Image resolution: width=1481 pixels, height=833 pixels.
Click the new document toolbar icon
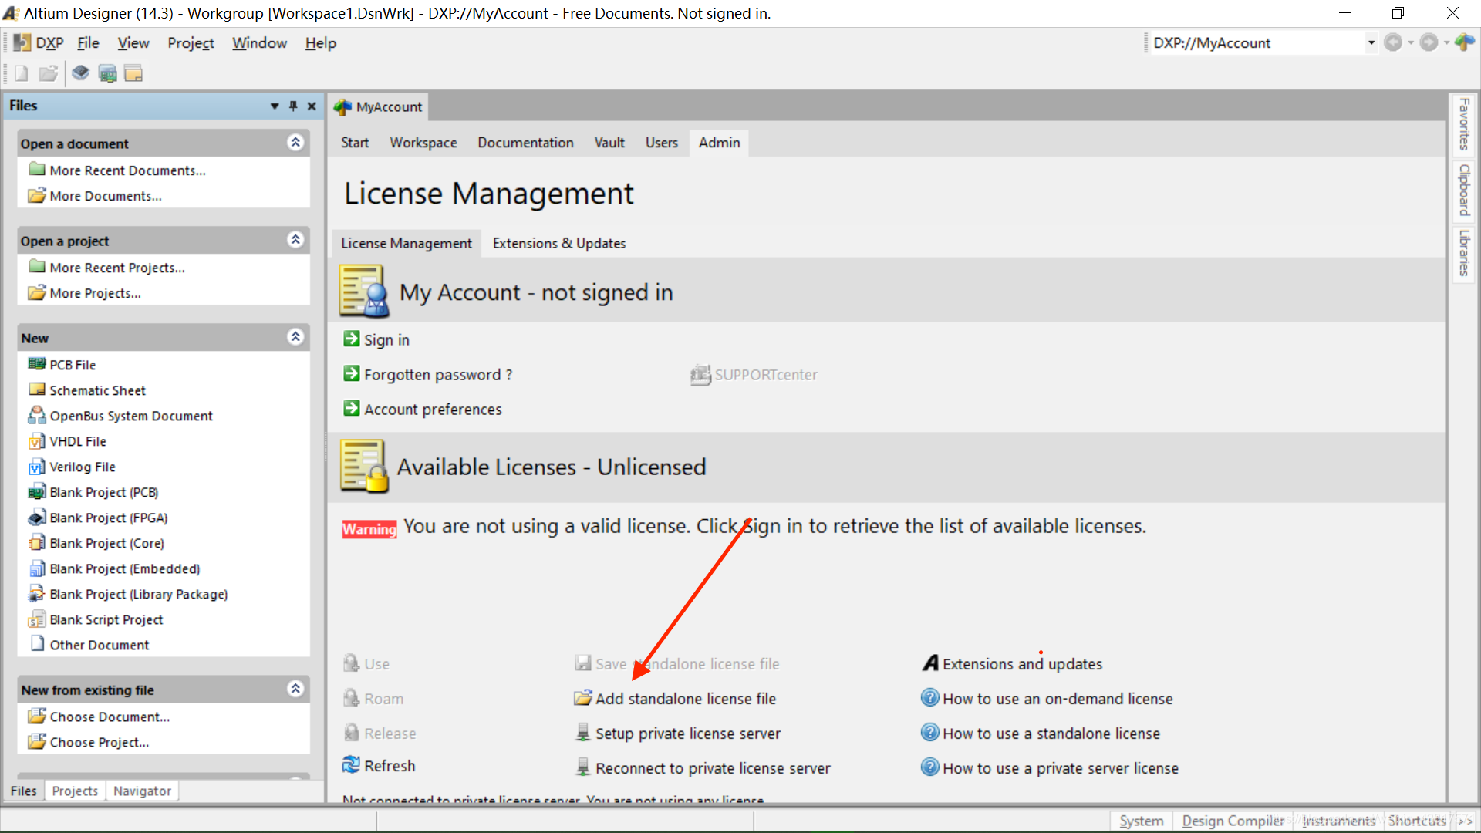pyautogui.click(x=22, y=73)
